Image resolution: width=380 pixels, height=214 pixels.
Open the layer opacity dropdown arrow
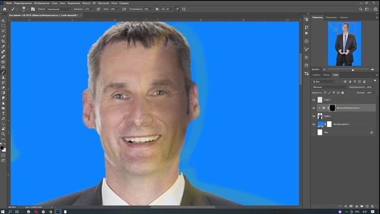[374, 87]
